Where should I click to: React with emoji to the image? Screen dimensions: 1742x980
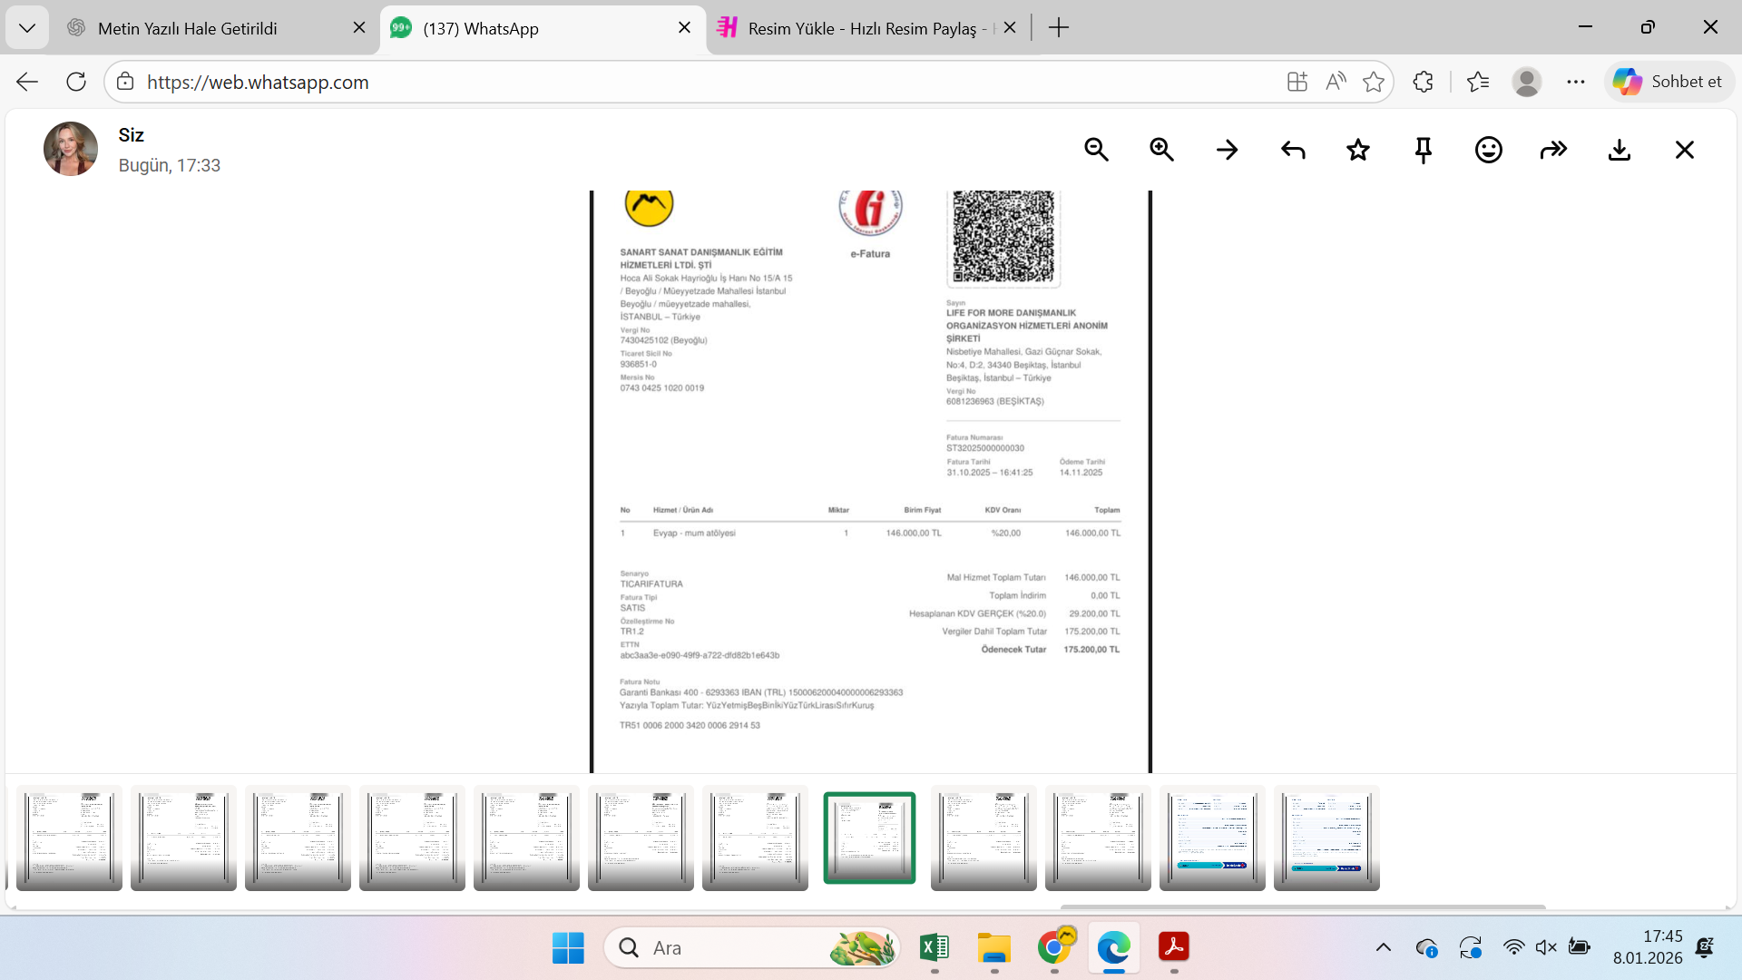pos(1489,150)
